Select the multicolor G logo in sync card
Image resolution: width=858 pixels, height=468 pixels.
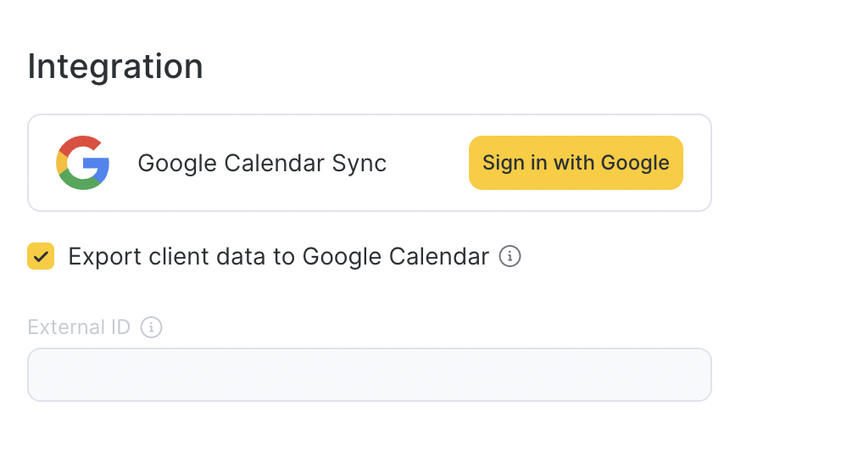point(83,163)
